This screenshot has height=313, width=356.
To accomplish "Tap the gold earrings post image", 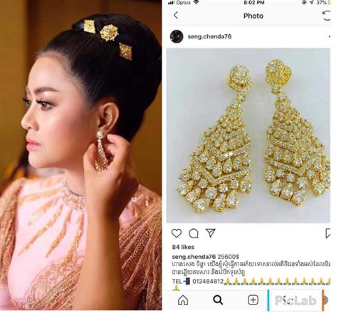I will pos(248,136).
